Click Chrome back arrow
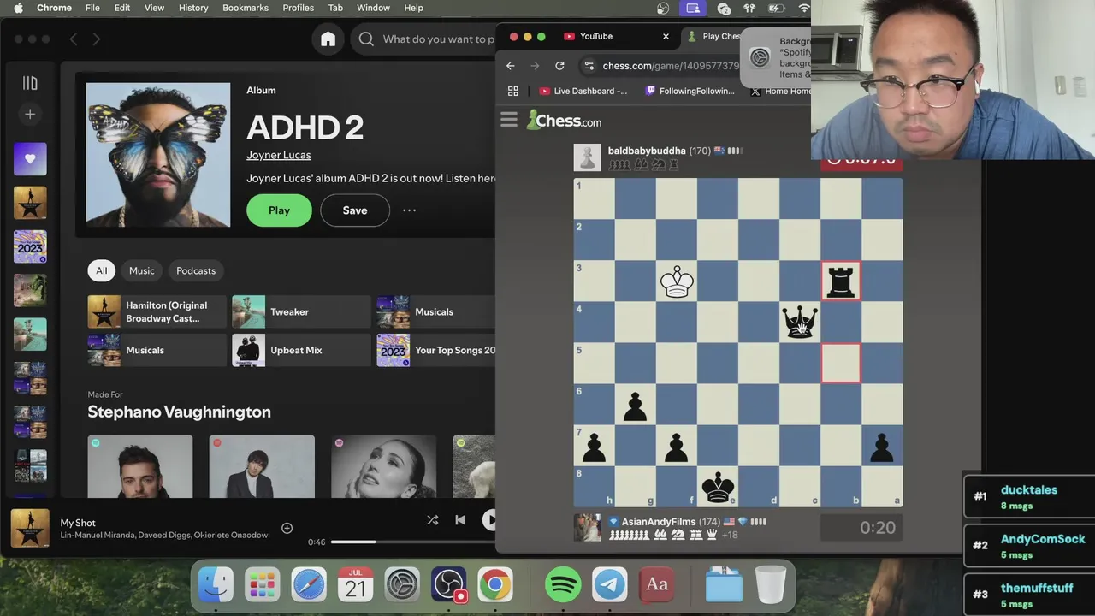The image size is (1095, 616). click(x=511, y=66)
